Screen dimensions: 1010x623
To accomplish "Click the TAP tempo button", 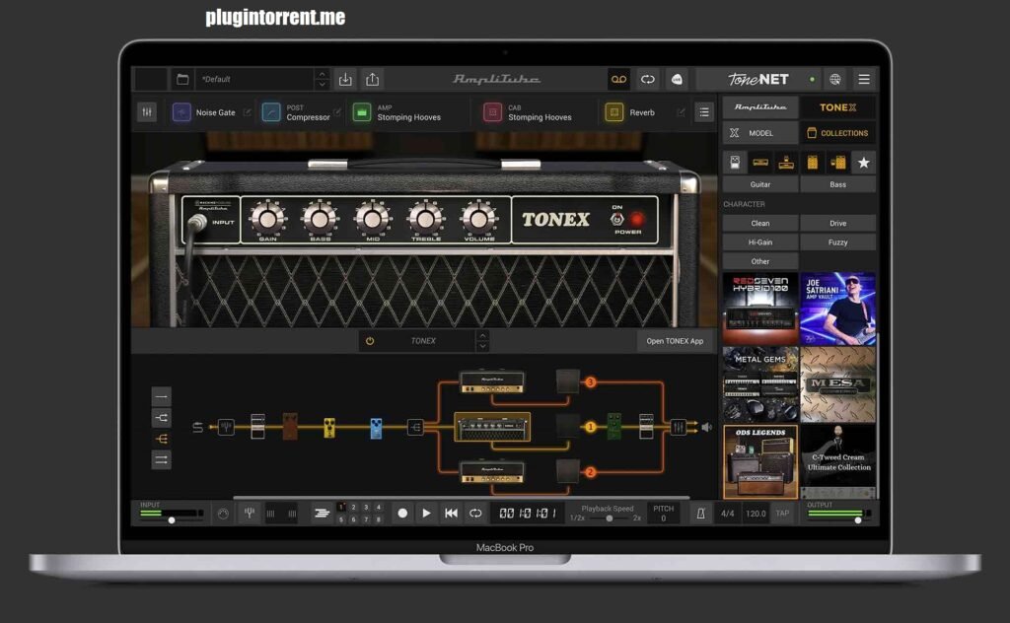I will pos(782,513).
